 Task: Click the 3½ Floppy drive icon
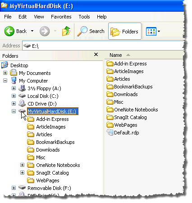(22, 88)
